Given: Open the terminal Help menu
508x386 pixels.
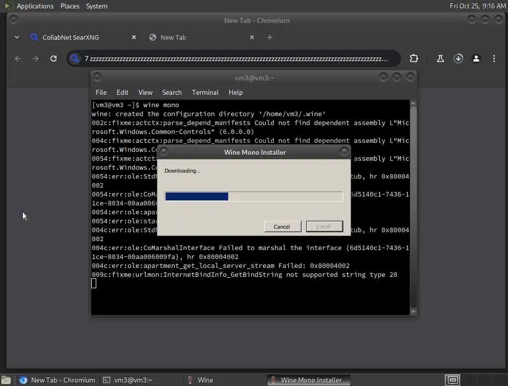Looking at the screenshot, I should coord(236,92).
